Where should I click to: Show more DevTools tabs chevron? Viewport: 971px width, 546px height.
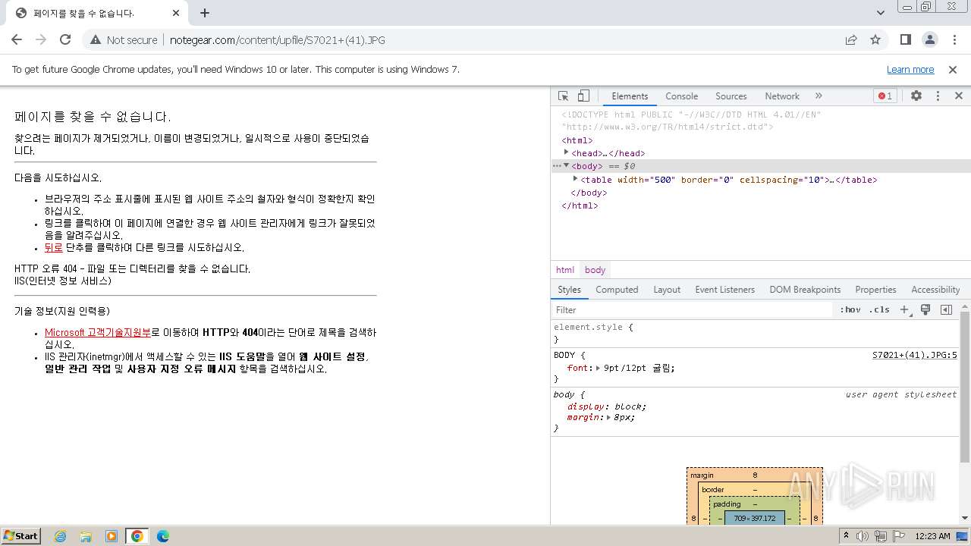[819, 96]
